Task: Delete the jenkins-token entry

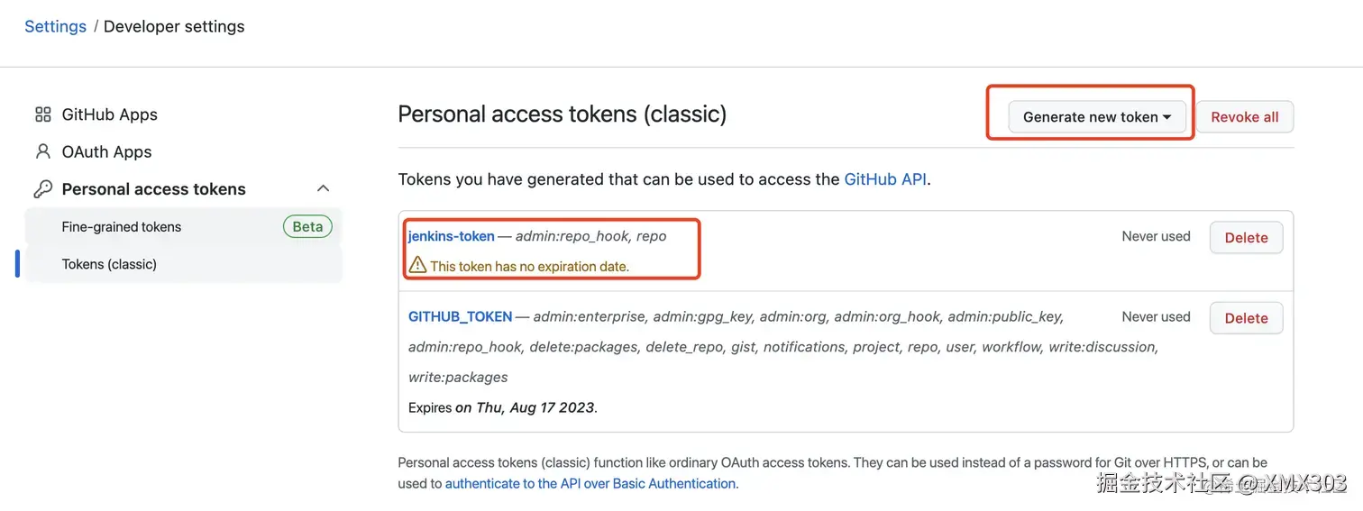Action: pyautogui.click(x=1246, y=238)
